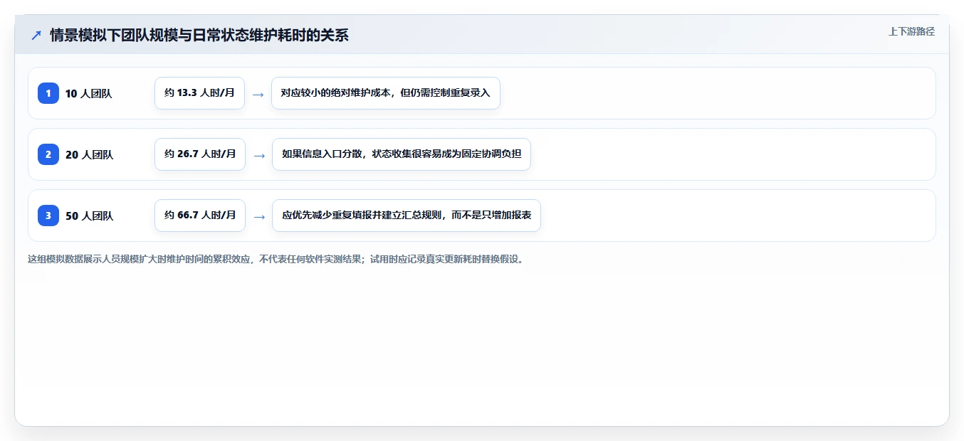Click the box 如果信息入口分散，状态收集很容易成为固定协调负担
Viewport: 964px width, 441px height.
point(402,154)
